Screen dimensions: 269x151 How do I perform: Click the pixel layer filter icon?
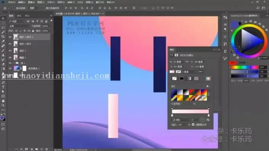point(28,21)
